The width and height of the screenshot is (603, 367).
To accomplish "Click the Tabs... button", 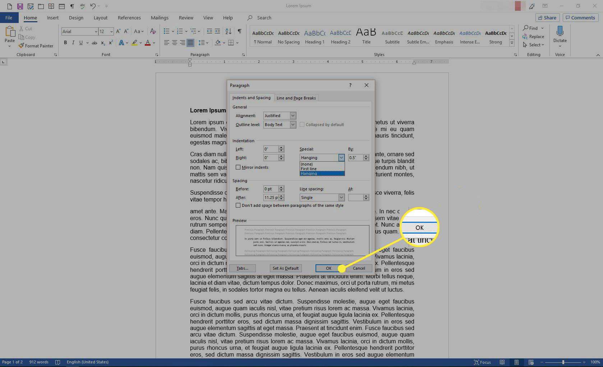I will click(242, 268).
